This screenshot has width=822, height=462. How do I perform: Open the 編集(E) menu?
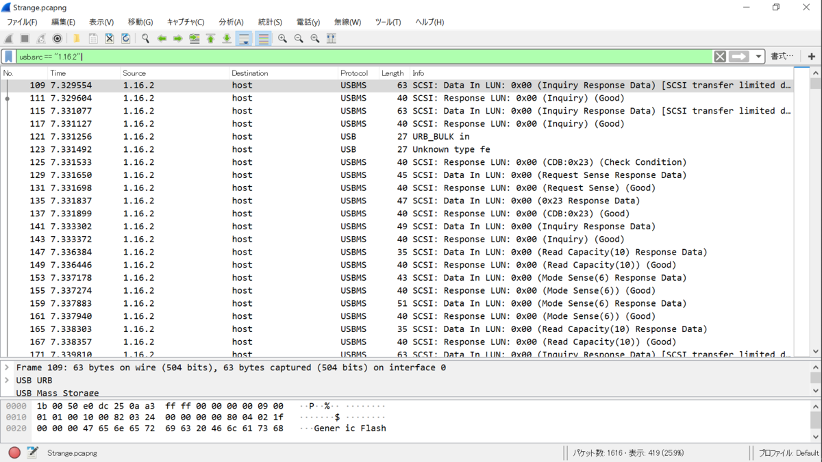click(x=63, y=22)
